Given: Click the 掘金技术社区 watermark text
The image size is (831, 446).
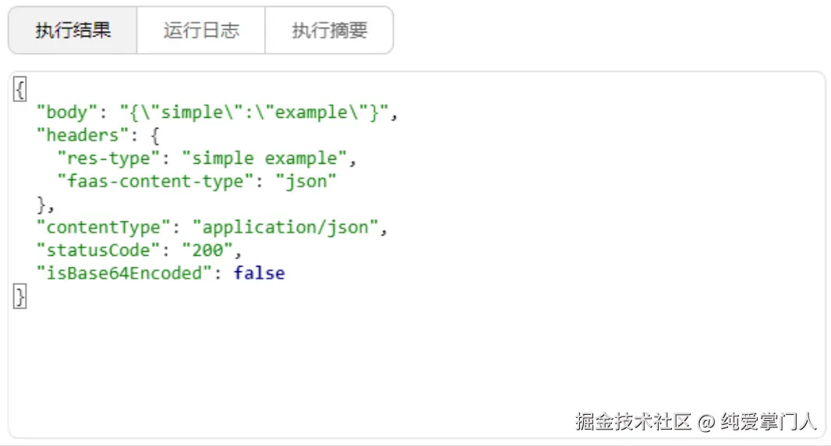Looking at the screenshot, I should point(634,422).
